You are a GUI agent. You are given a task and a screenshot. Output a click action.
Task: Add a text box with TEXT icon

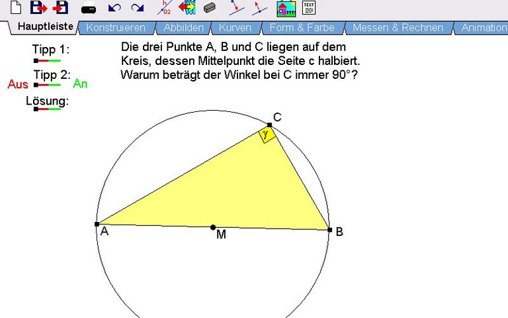click(x=309, y=8)
